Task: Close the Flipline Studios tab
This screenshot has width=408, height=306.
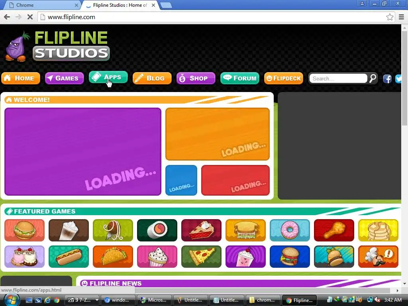Action: point(153,5)
